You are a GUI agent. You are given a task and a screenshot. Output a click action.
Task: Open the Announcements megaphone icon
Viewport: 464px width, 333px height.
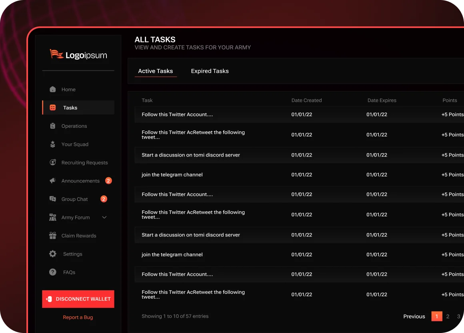[x=52, y=181]
